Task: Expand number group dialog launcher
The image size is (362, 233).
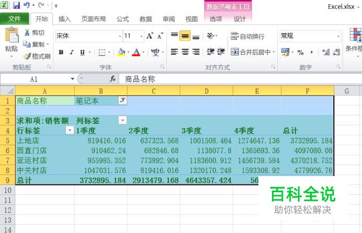Action: [338, 67]
